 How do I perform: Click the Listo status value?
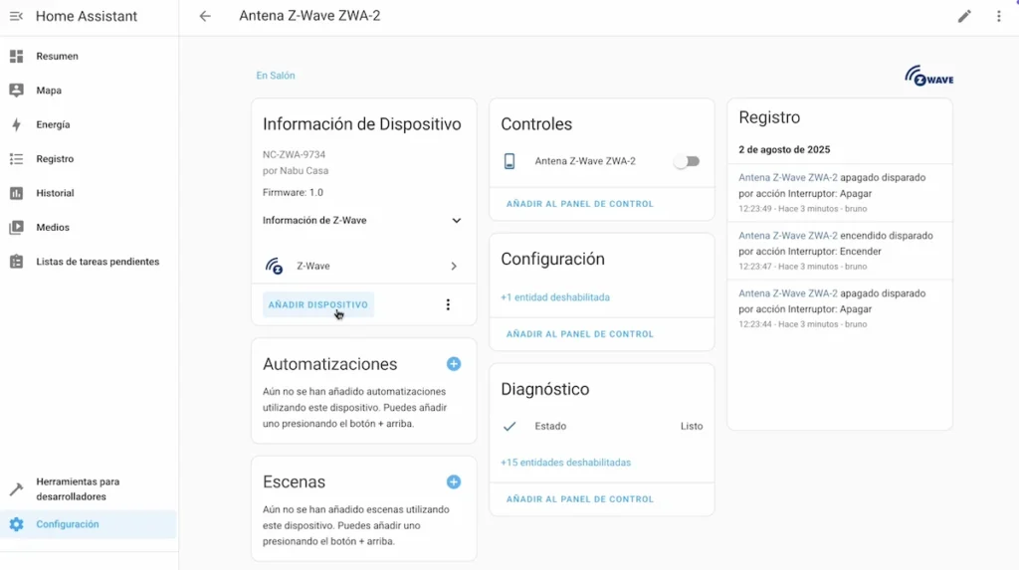click(692, 427)
